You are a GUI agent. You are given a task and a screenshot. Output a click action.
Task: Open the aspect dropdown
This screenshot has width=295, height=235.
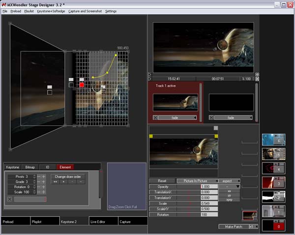click(229, 181)
